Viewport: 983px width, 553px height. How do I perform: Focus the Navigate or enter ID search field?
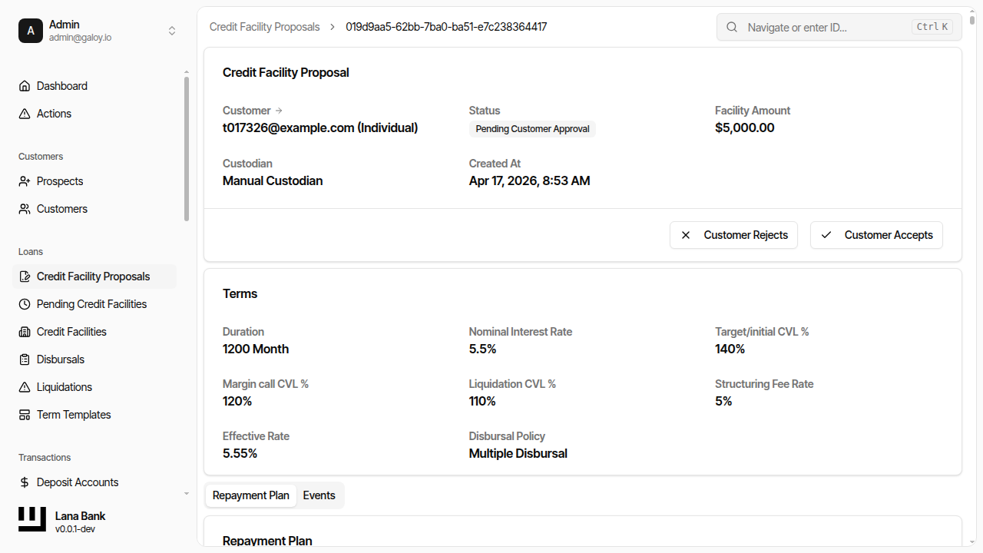tap(826, 27)
